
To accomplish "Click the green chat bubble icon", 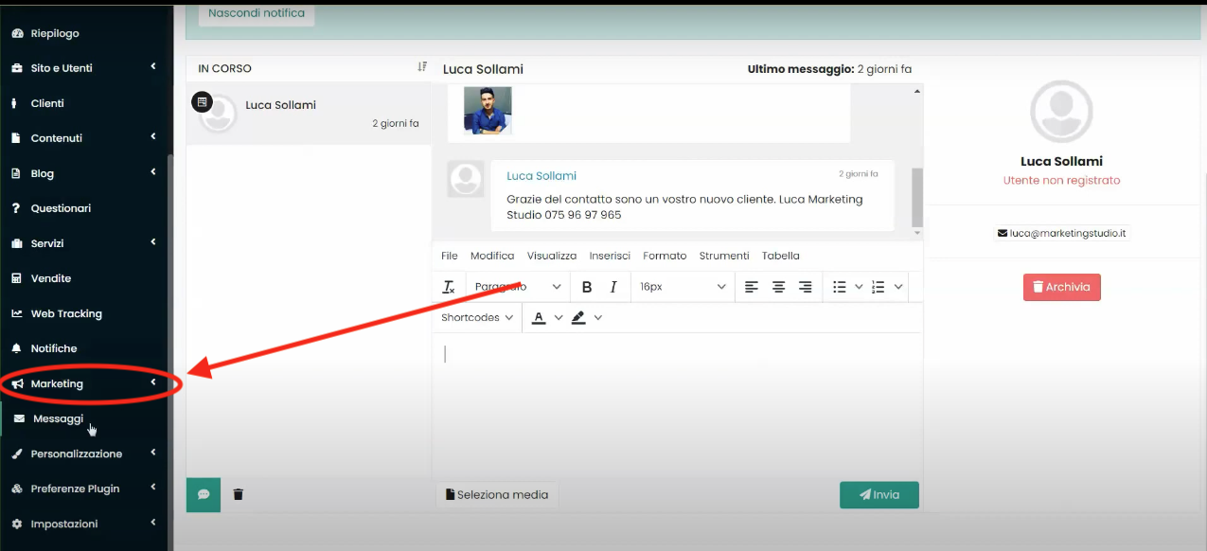I will point(204,494).
